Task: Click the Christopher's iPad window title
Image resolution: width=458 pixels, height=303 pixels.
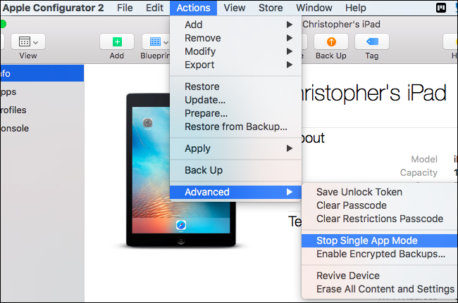Action: point(341,24)
